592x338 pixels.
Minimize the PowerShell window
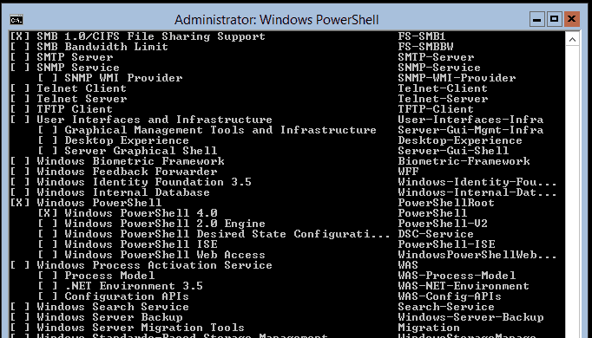click(536, 19)
